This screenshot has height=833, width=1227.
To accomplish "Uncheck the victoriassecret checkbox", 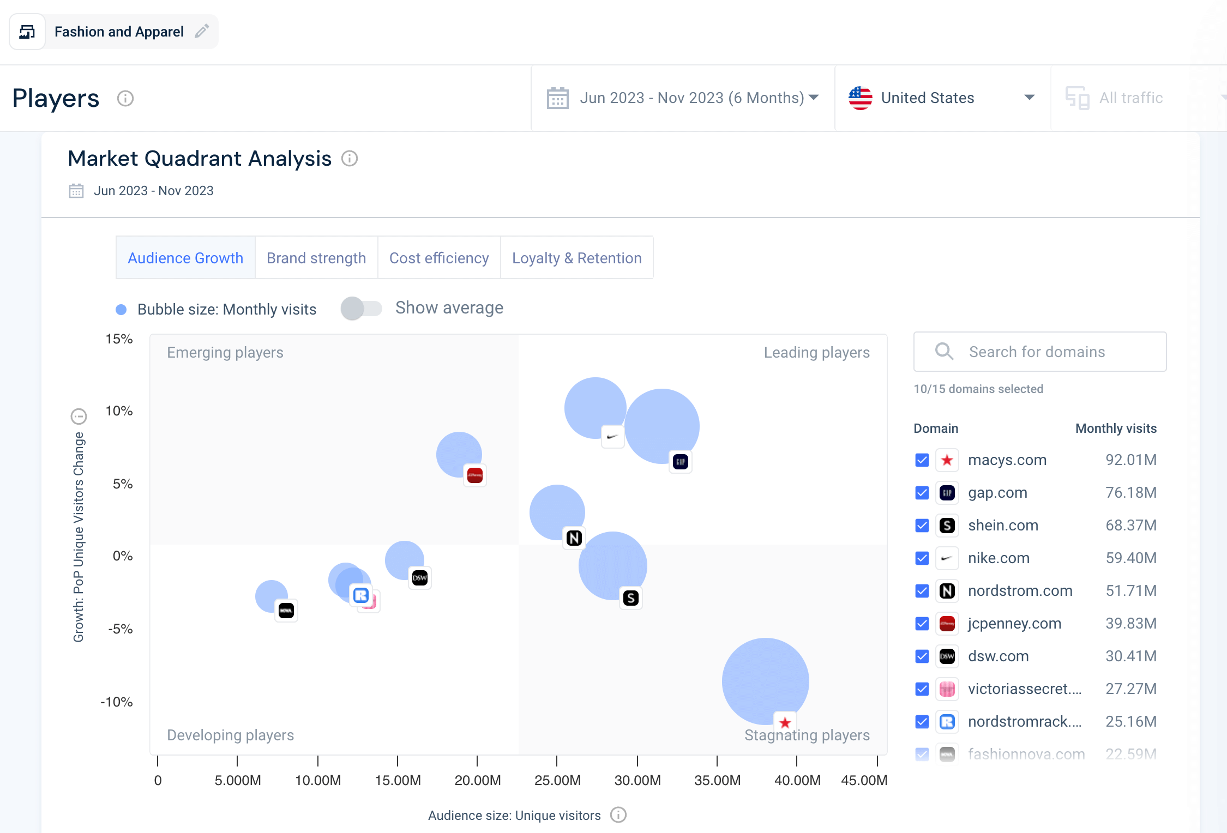I will (922, 689).
